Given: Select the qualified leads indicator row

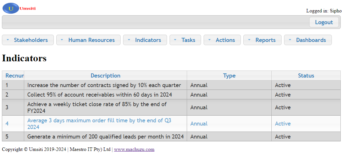Looking at the screenshot, I should click(105, 137).
